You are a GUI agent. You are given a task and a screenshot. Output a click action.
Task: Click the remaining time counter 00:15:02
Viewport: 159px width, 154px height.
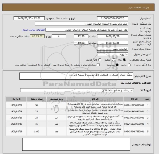tap(37, 36)
